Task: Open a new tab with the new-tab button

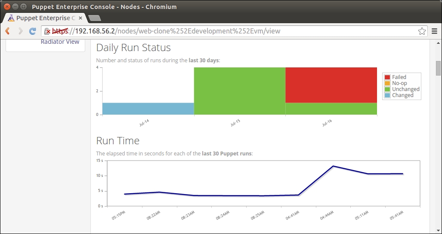Action: (94, 18)
